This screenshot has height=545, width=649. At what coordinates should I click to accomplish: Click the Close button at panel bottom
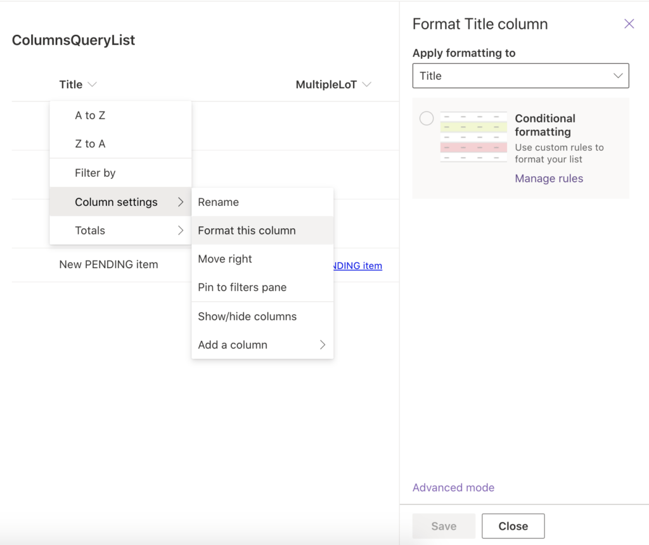click(513, 526)
